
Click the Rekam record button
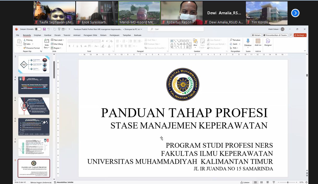[x=256, y=35]
